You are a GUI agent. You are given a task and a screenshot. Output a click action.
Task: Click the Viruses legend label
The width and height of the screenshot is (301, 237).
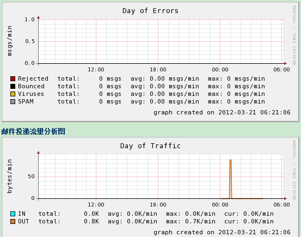click(31, 94)
